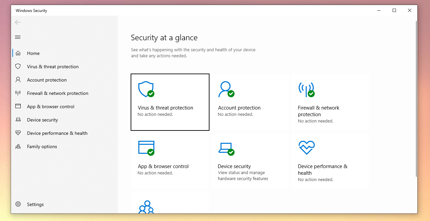Click the Device performance & health heart icon

[306, 148]
